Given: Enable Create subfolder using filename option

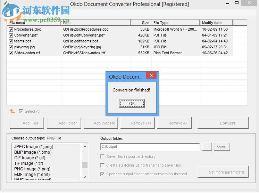Looking at the screenshot, I should click(102, 165).
